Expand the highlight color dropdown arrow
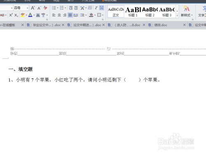Image resolution: width=206 pixels, height=155 pixels. [x=26, y=15]
